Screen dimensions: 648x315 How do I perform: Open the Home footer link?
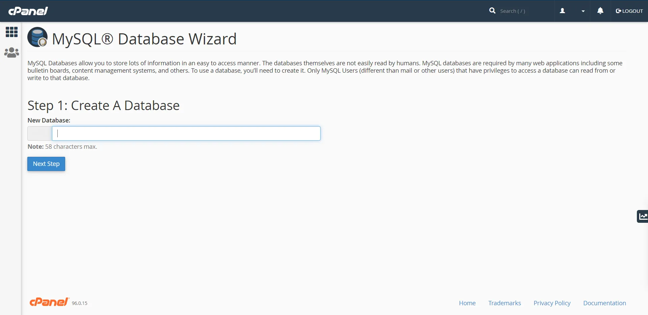467,303
